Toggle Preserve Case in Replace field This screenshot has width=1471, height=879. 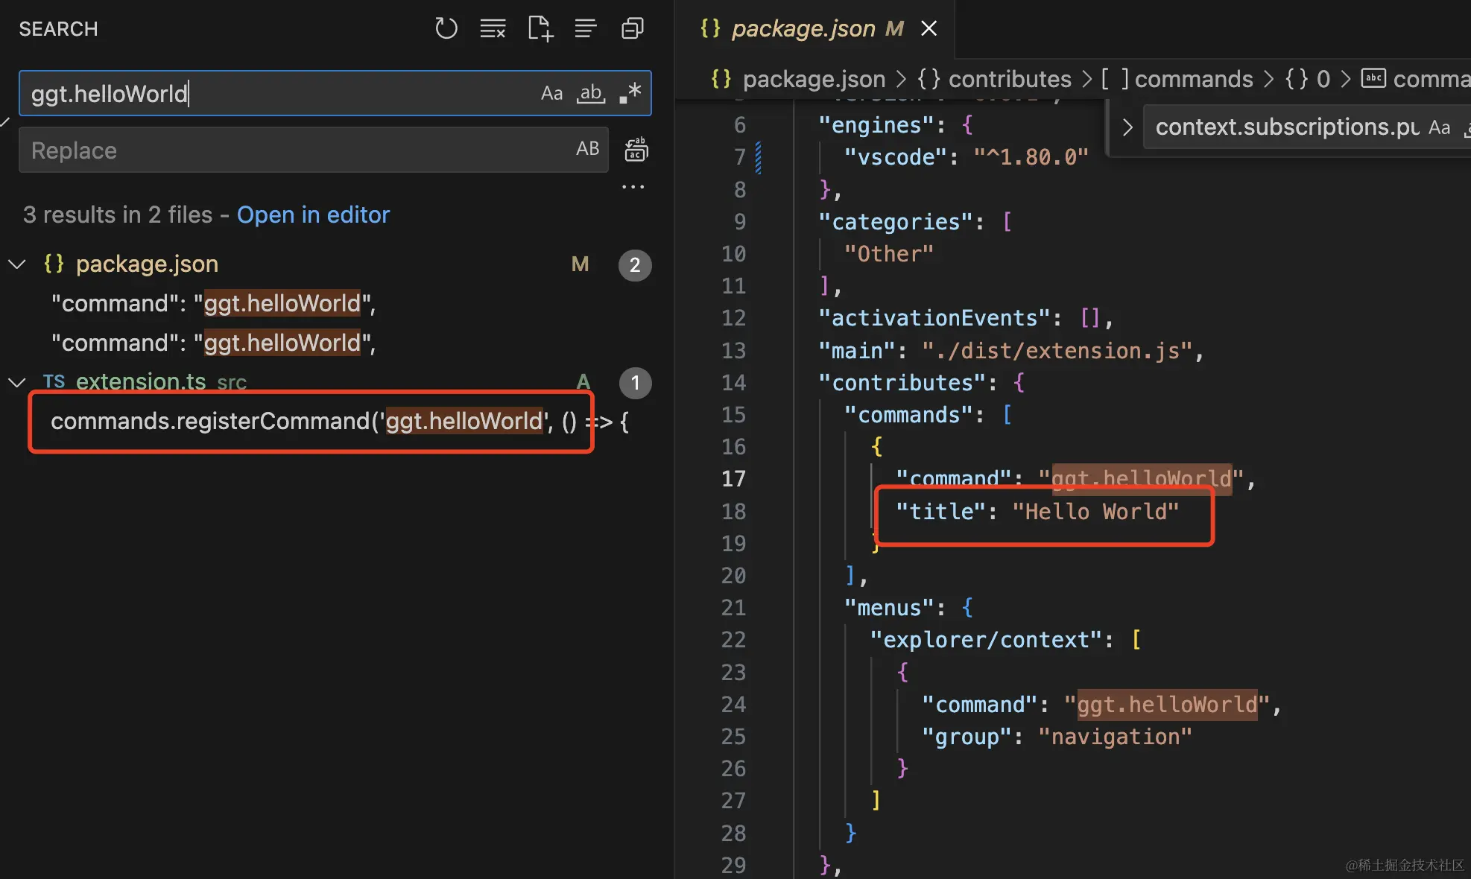pyautogui.click(x=587, y=149)
